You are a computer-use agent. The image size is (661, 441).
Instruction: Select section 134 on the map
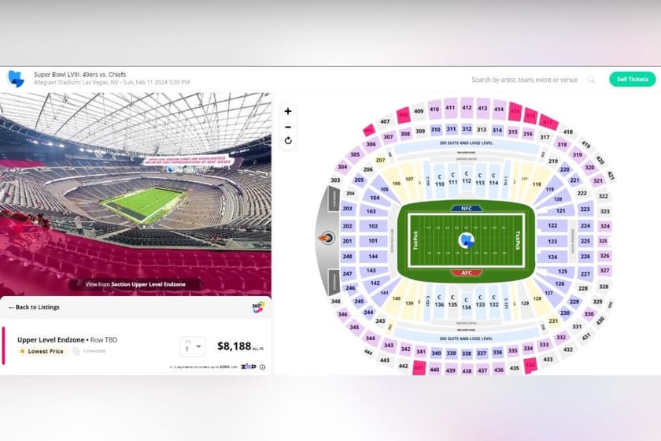coord(467,306)
